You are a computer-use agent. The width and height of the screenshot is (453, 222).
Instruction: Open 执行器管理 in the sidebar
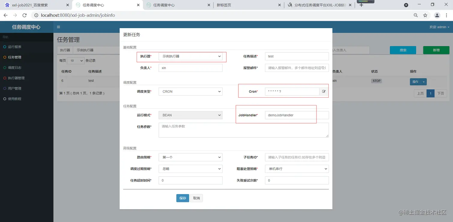(x=27, y=78)
